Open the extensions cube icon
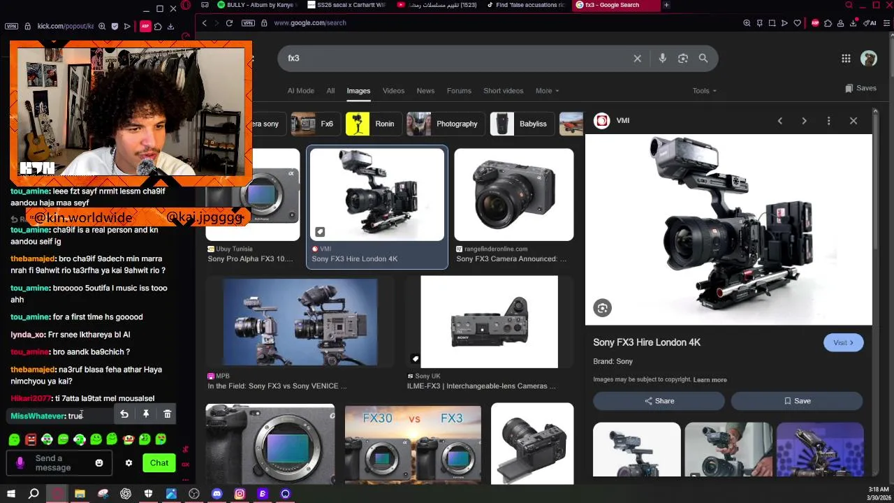The width and height of the screenshot is (894, 503). click(828, 23)
